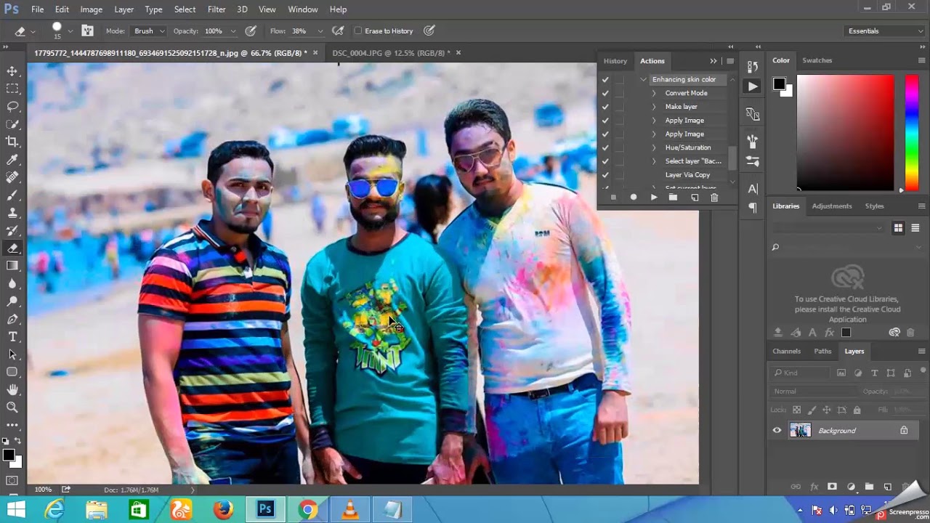This screenshot has height=523, width=930.
Task: Select the Pen tool
Action: (12, 319)
